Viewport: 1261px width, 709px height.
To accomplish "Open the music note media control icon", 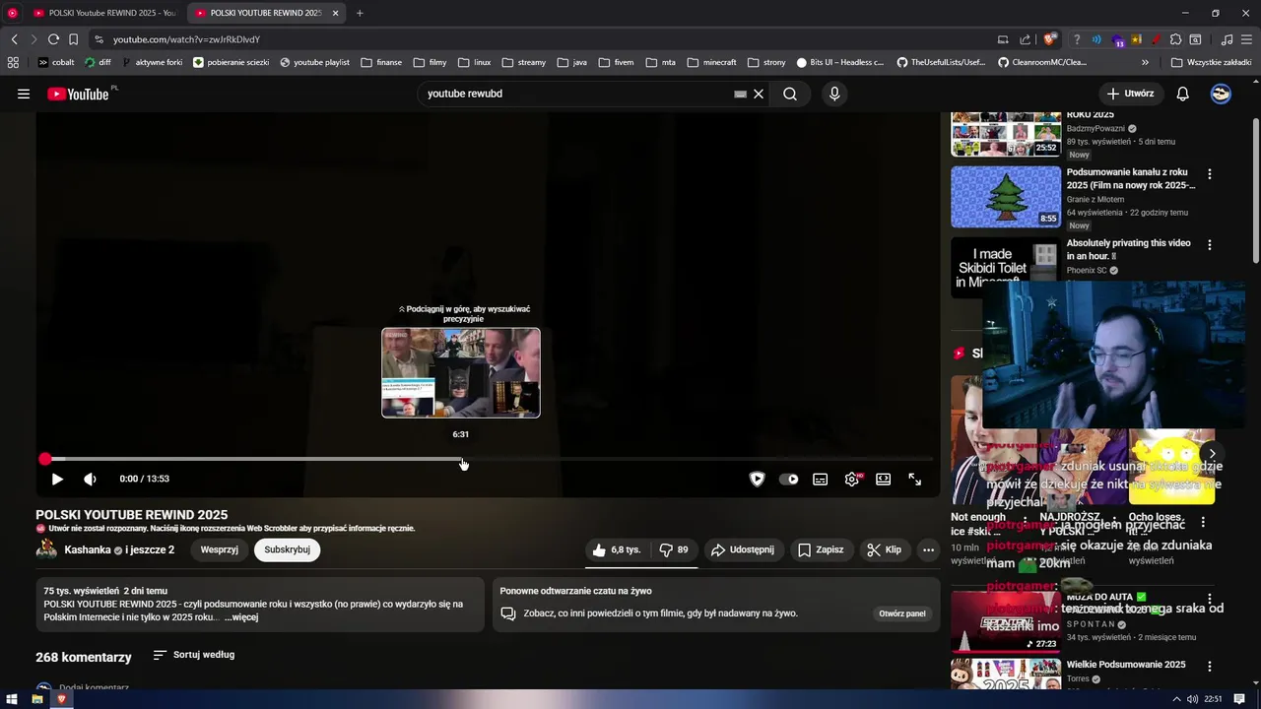I will coord(1227,39).
